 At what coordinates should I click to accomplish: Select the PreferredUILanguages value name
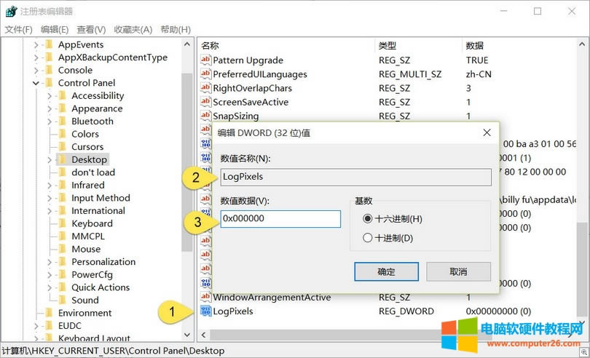click(260, 74)
